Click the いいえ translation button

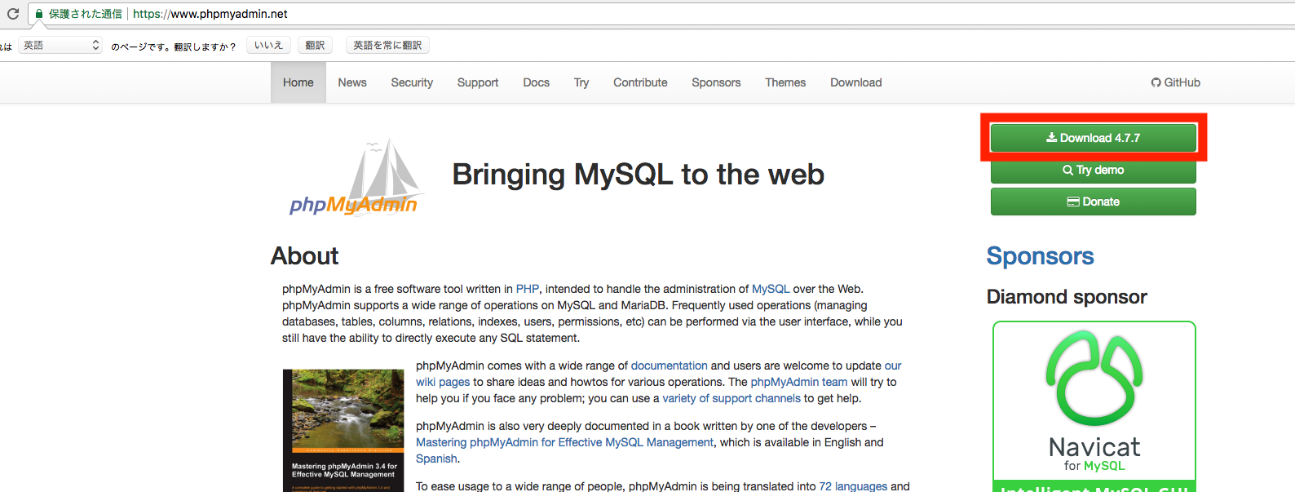click(268, 46)
